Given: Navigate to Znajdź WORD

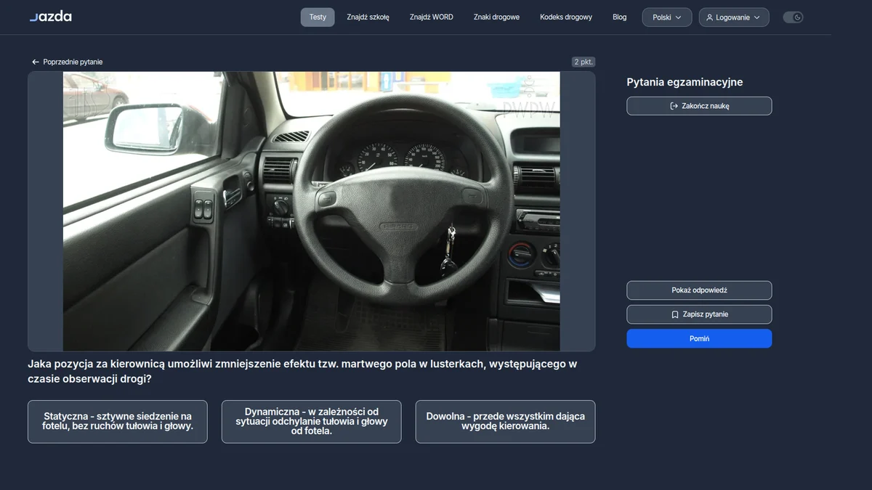Looking at the screenshot, I should click(x=431, y=17).
